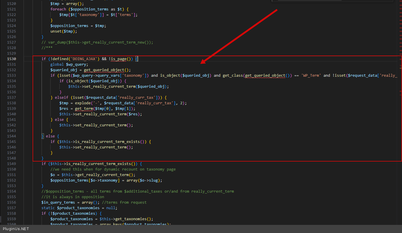Click the commented-out var_dump line
The width and height of the screenshot is (402, 233).
coord(97,42)
